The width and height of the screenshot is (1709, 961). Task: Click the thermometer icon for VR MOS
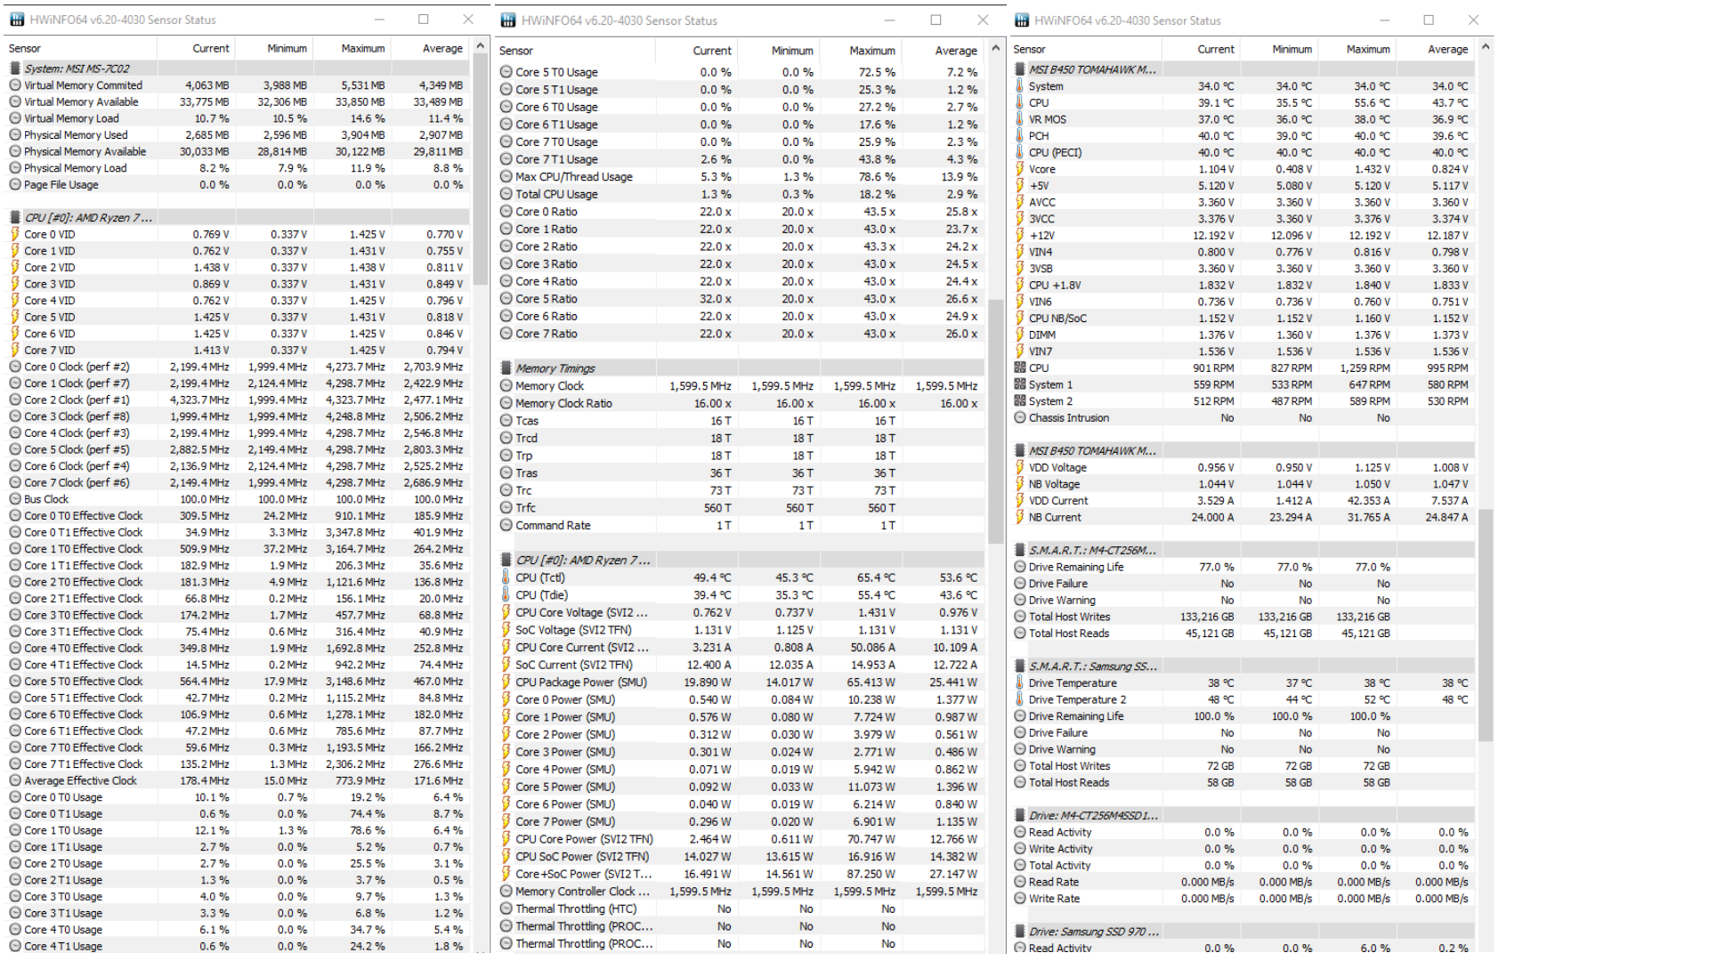pyautogui.click(x=1020, y=119)
